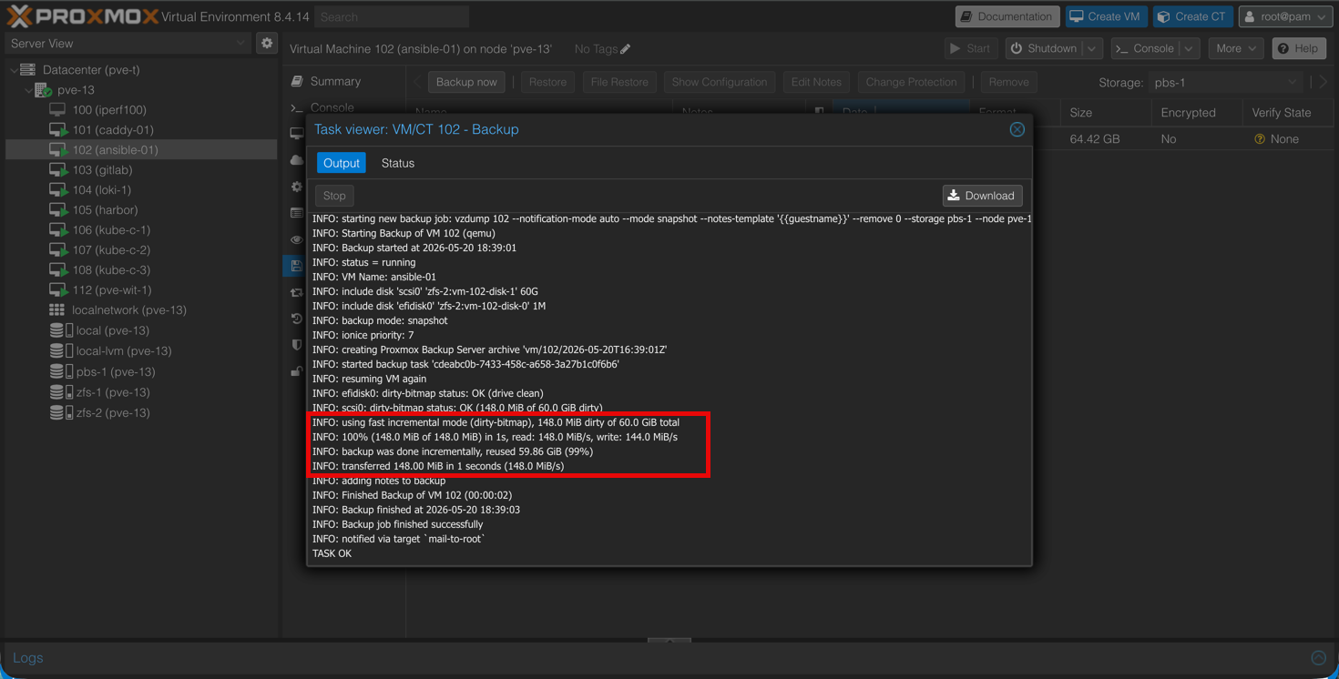Select VM 101 (caddy-01) in the tree
The height and width of the screenshot is (679, 1339).
[x=113, y=130]
